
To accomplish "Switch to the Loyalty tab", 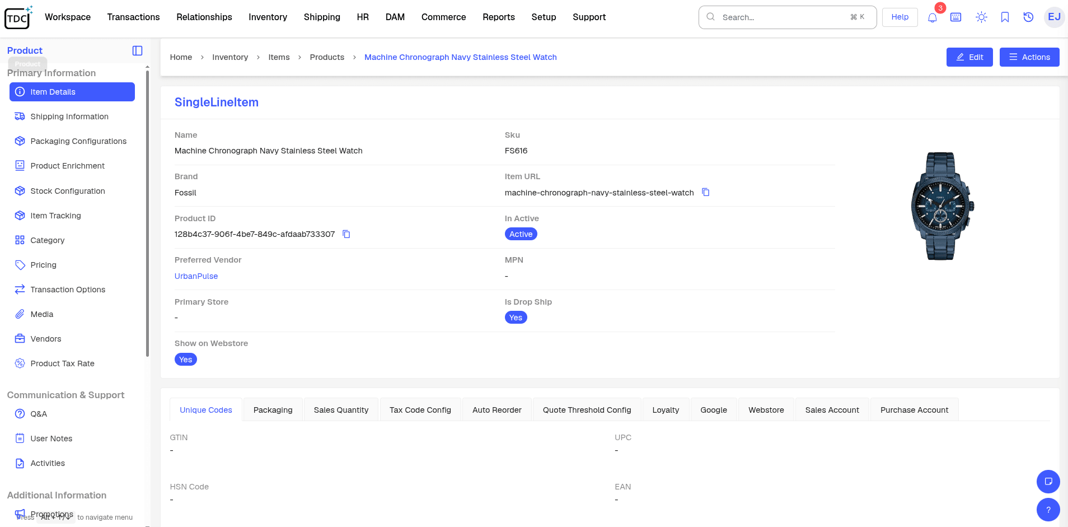I will click(666, 410).
